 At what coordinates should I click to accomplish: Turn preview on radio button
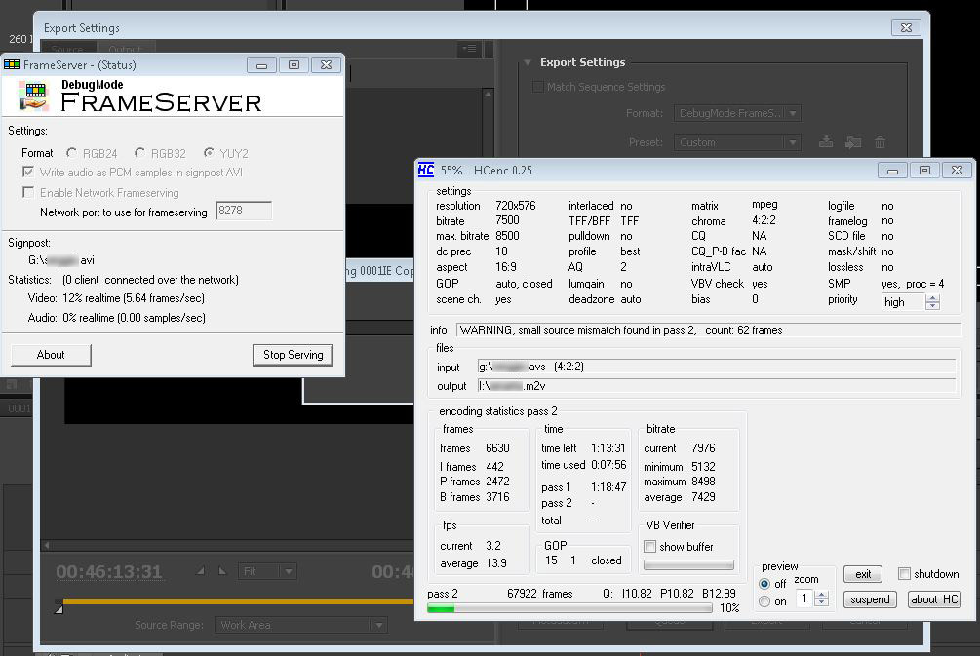click(x=764, y=601)
